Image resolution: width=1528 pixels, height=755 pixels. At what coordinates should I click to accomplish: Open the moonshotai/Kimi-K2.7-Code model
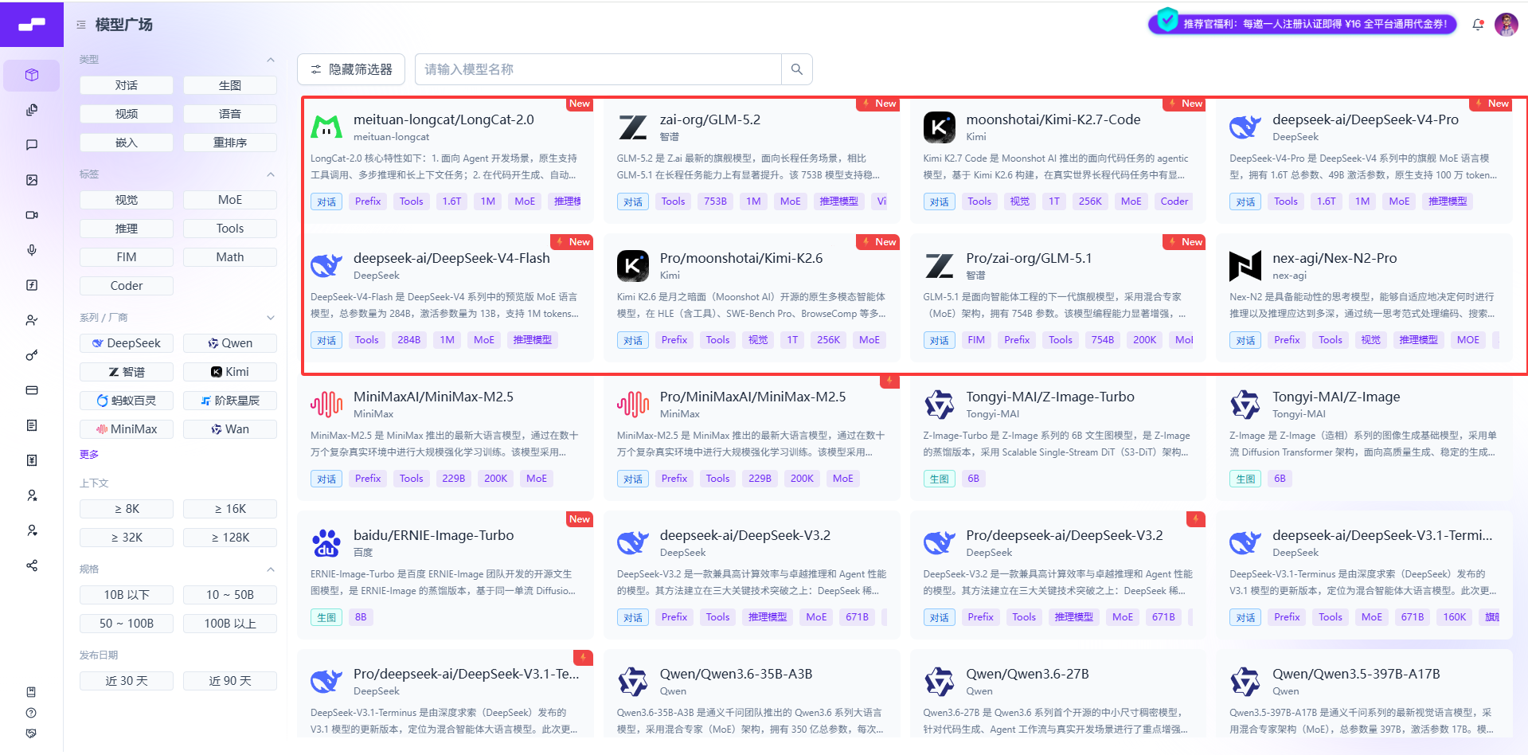click(1053, 119)
